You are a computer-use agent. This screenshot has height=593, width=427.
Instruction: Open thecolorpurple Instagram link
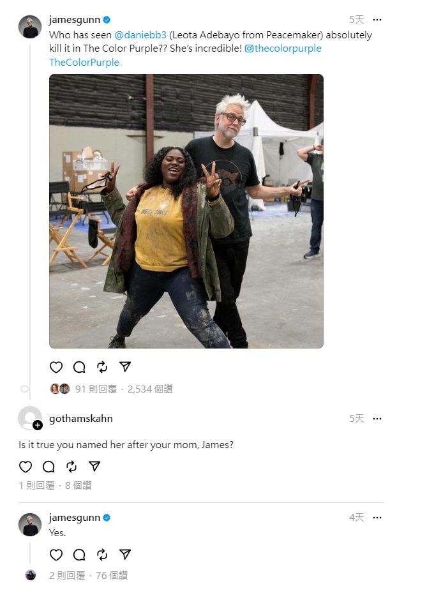(x=283, y=49)
